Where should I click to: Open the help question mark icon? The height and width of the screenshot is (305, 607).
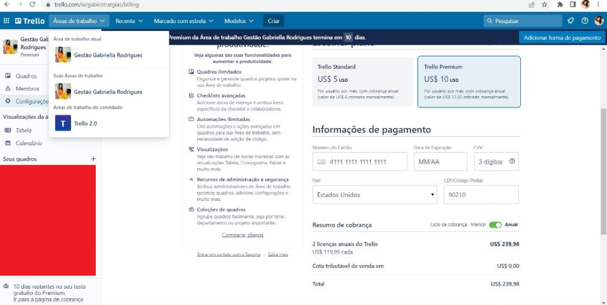[x=585, y=21]
